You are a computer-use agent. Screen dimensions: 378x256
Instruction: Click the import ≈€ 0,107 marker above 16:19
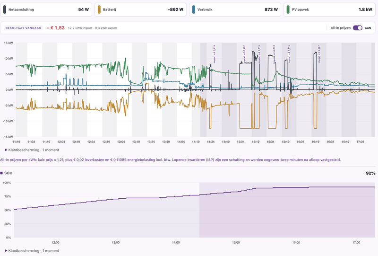pyautogui.click(x=319, y=54)
